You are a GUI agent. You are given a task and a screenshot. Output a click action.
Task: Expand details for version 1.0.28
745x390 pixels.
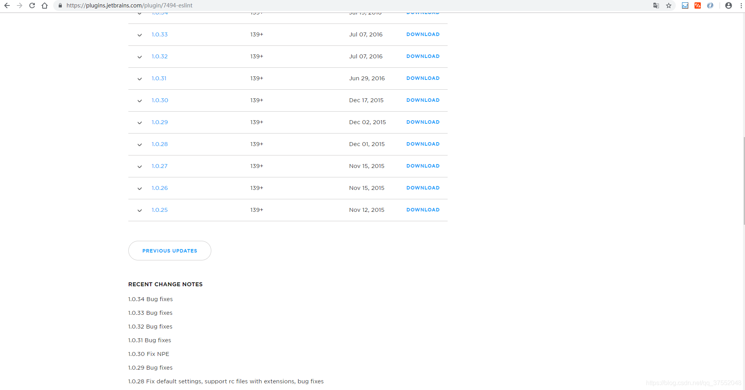pos(140,144)
